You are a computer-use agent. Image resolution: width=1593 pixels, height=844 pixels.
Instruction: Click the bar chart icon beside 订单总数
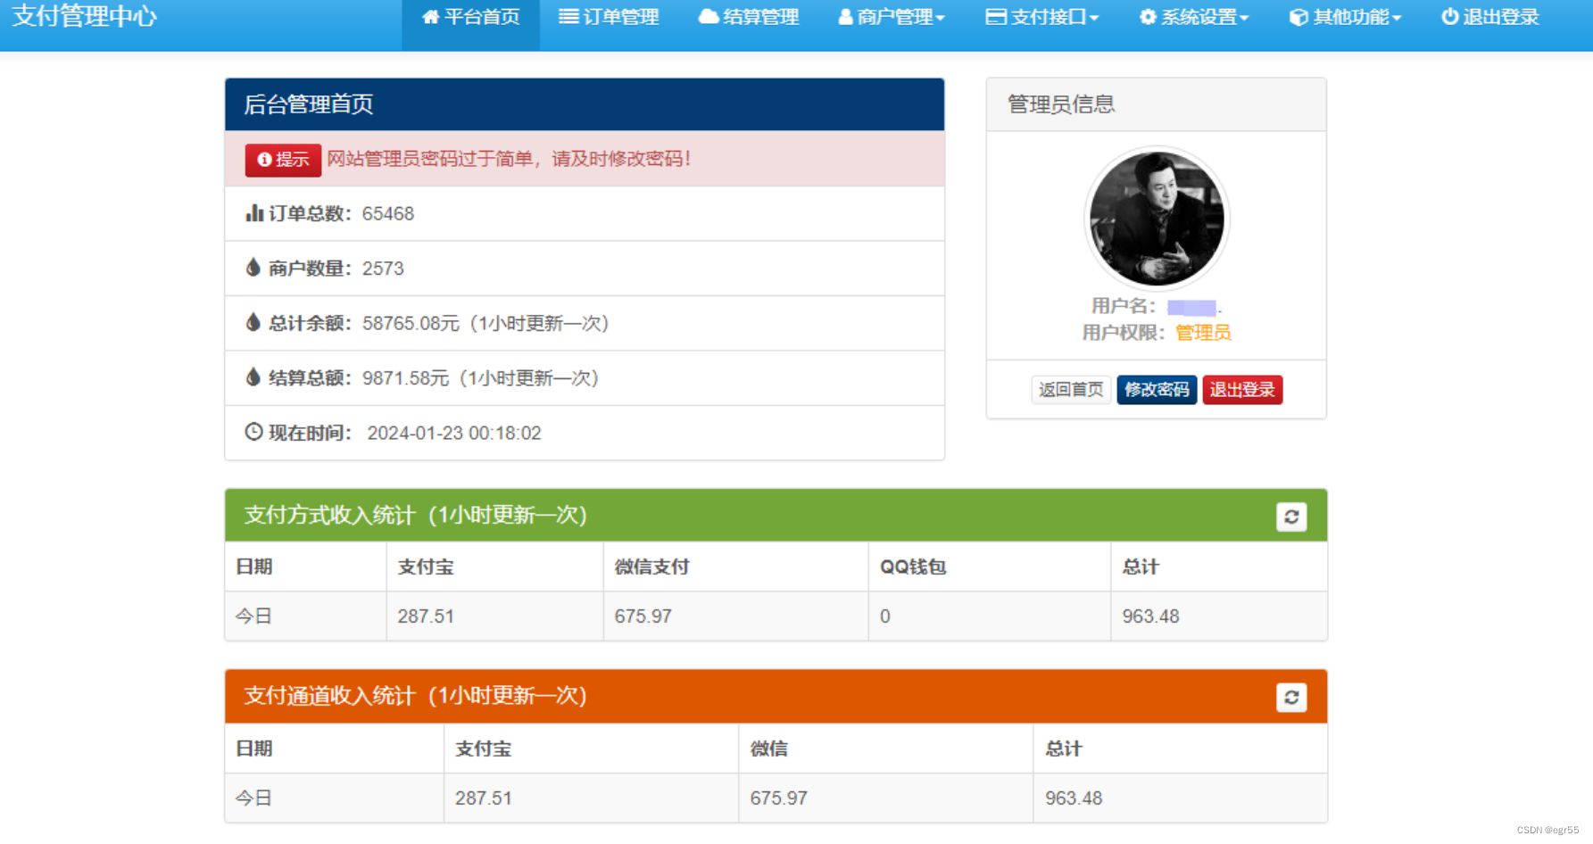[253, 213]
